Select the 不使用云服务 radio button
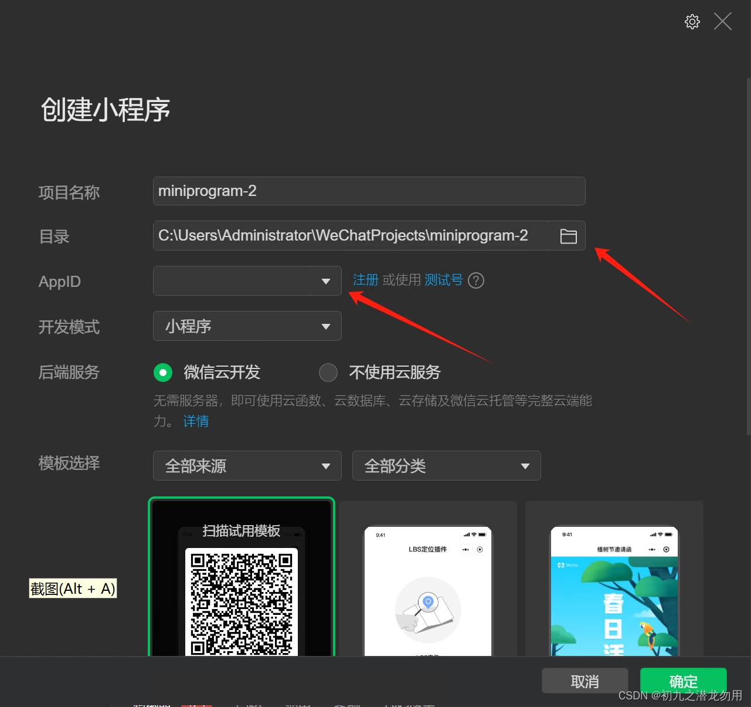The width and height of the screenshot is (751, 707). click(x=328, y=372)
